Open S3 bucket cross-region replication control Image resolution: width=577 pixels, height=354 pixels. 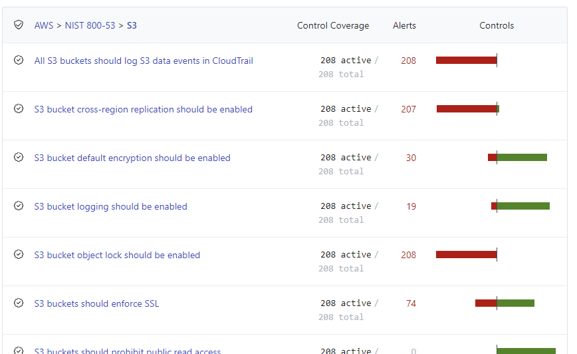(x=143, y=109)
